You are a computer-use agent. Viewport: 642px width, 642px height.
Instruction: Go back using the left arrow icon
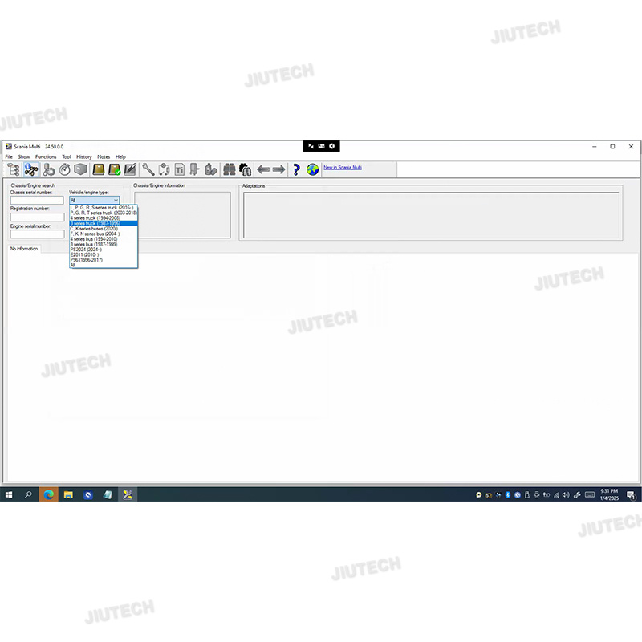click(262, 169)
